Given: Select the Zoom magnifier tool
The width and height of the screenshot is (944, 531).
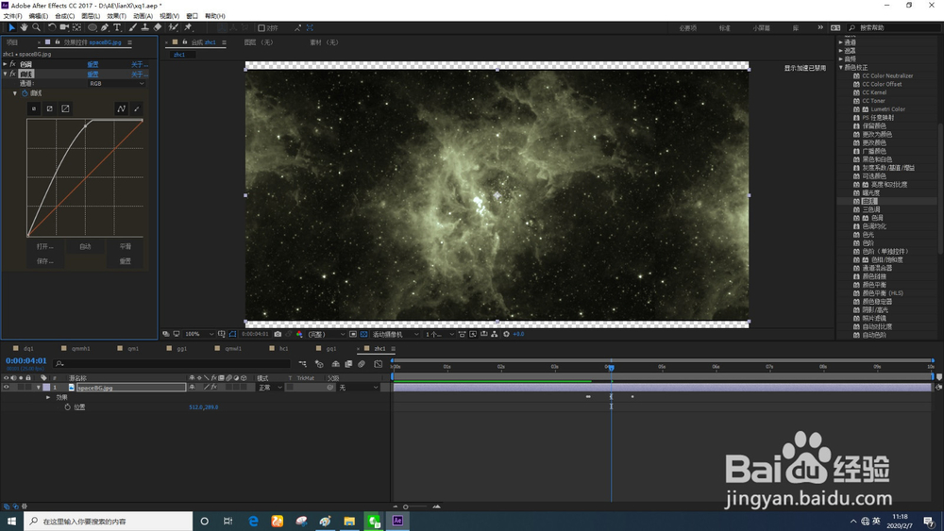Looking at the screenshot, I should pos(36,27).
